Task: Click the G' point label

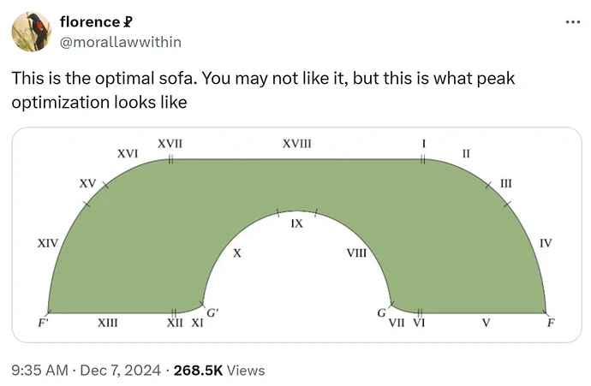Action: coord(212,312)
